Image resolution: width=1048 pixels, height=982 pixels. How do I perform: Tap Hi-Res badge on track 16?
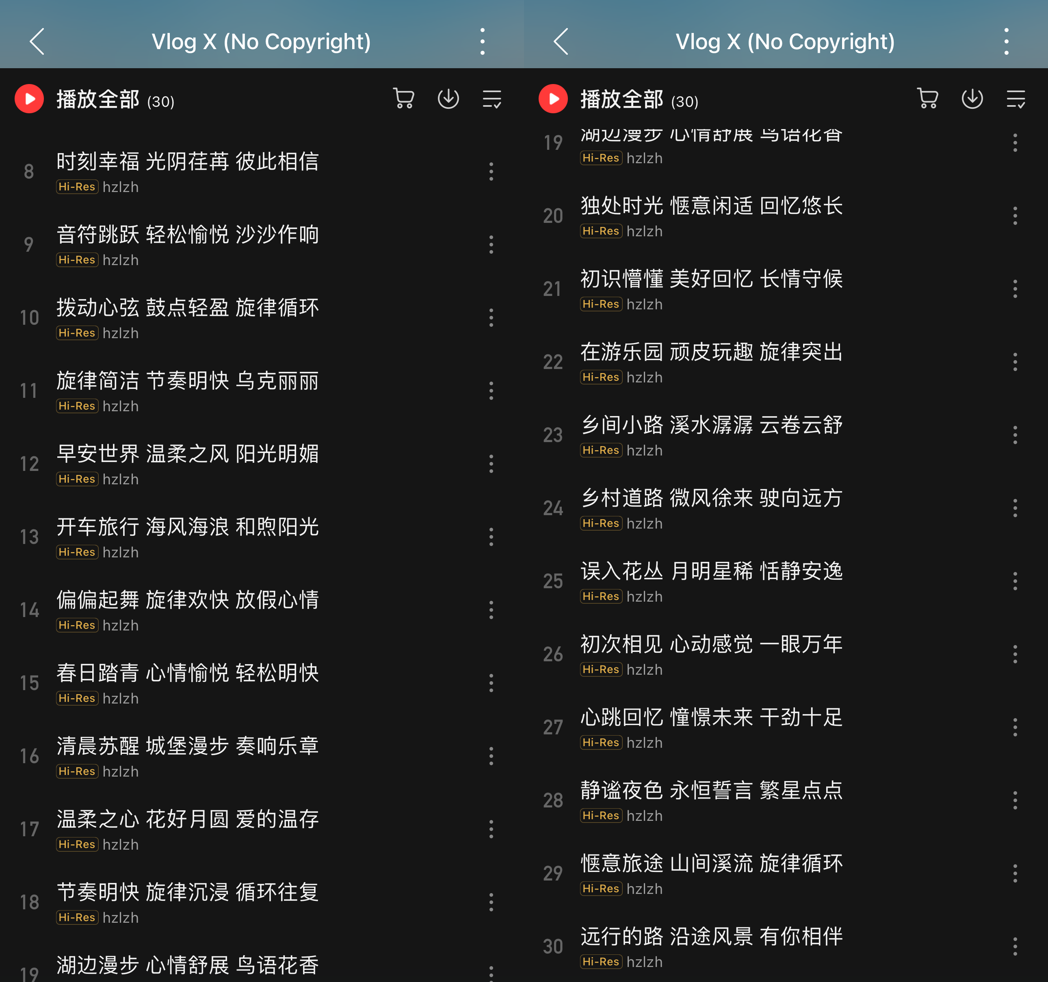[x=77, y=771]
